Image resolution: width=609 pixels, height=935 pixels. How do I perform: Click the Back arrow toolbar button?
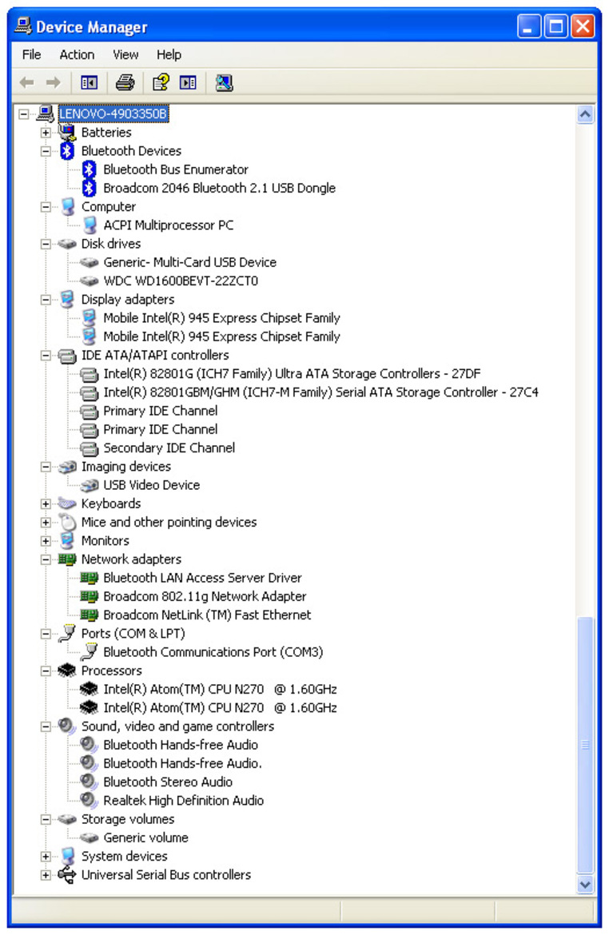[x=27, y=82]
